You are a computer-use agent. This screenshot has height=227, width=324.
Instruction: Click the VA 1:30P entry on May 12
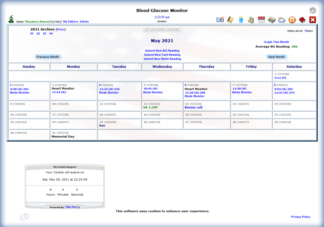pyautogui.click(x=150, y=107)
